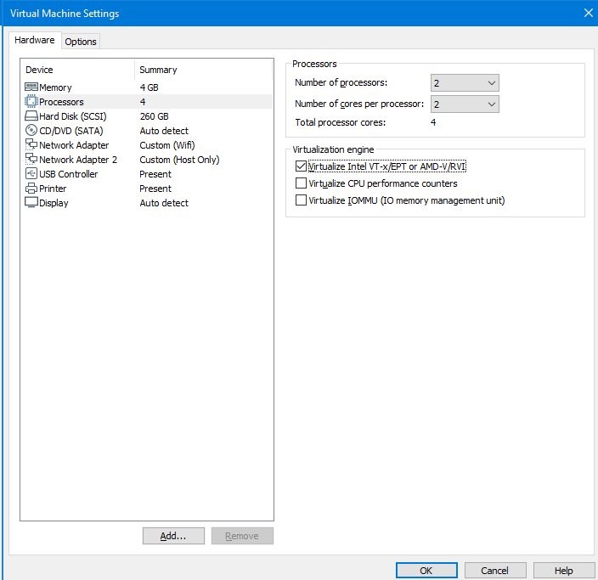Click the Network Adapter icon
The width and height of the screenshot is (598, 580).
[x=31, y=145]
